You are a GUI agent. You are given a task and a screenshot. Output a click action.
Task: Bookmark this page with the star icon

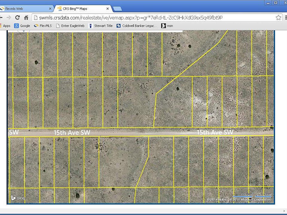tap(278, 18)
